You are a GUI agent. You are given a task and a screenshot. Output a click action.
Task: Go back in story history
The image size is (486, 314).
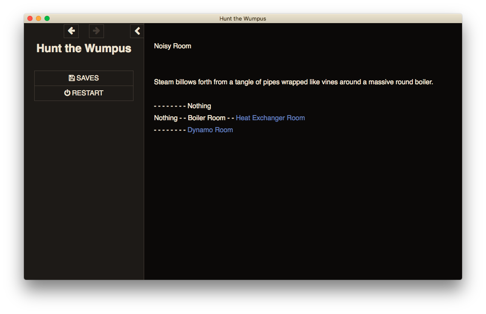71,31
